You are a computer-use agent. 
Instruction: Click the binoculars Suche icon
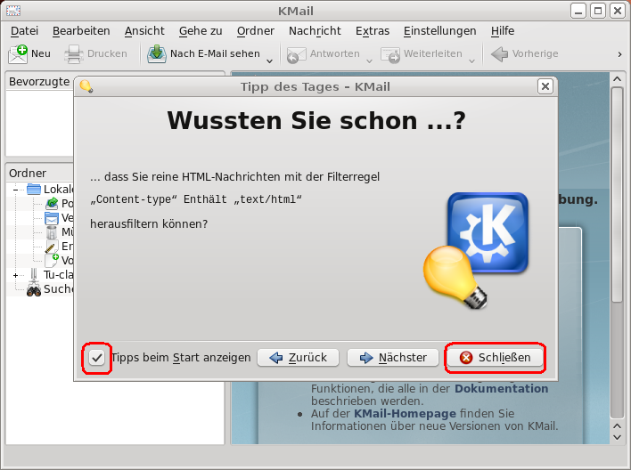[x=34, y=289]
